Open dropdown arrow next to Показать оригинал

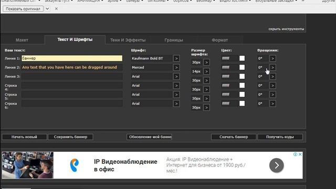pyautogui.click(x=47, y=9)
